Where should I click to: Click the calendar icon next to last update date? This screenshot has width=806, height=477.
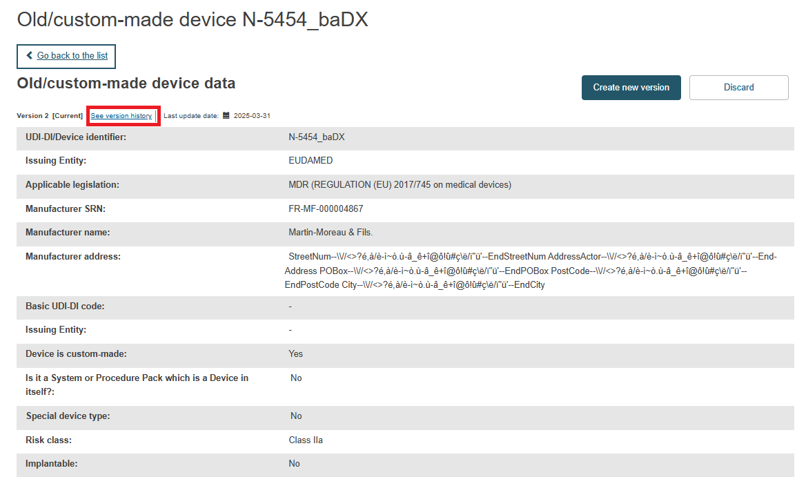click(x=226, y=116)
